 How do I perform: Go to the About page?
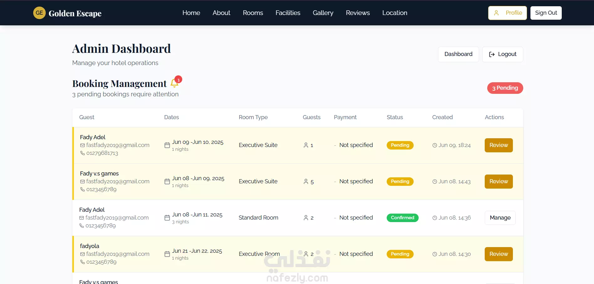pyautogui.click(x=221, y=13)
